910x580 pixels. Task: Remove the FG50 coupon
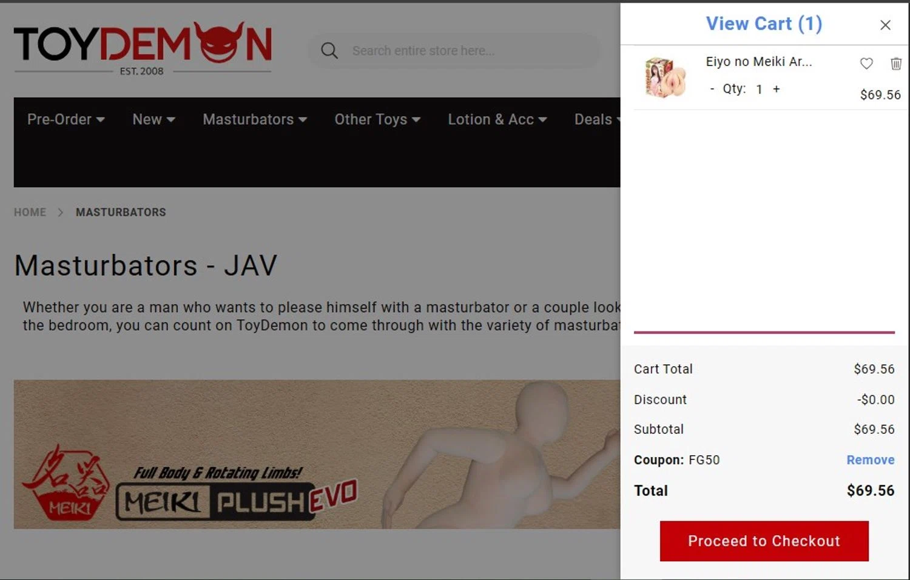point(870,460)
